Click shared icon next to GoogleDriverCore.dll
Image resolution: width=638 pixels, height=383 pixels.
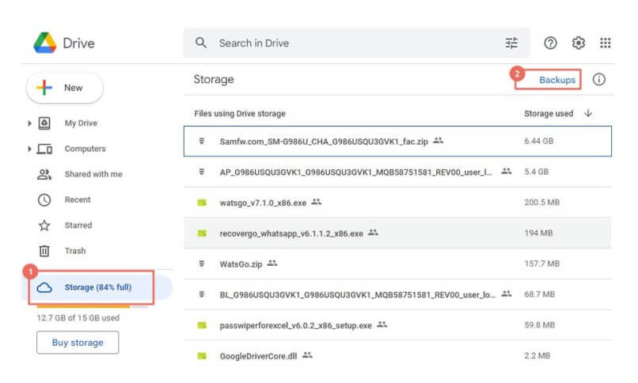[307, 355]
